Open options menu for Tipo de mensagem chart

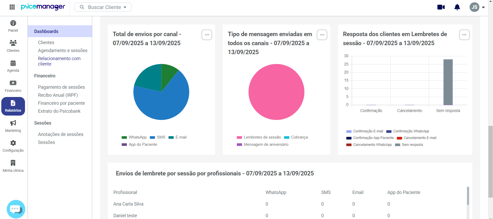point(322,35)
